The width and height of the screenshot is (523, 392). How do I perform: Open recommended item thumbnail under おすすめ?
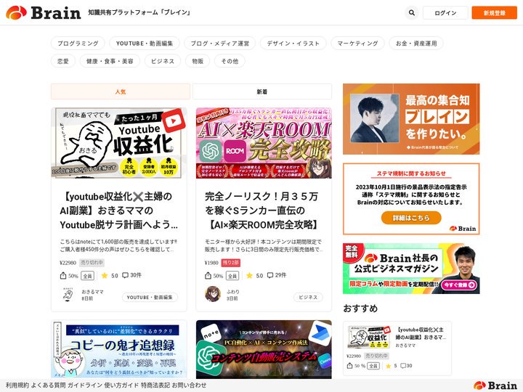(x=369, y=337)
